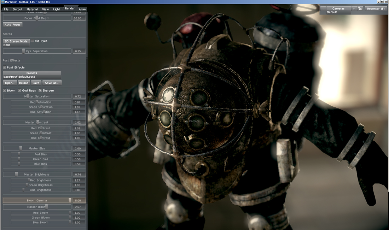Viewport: 389px width, 230px height.
Task: Click the lock camera icon
Action: (360, 9)
